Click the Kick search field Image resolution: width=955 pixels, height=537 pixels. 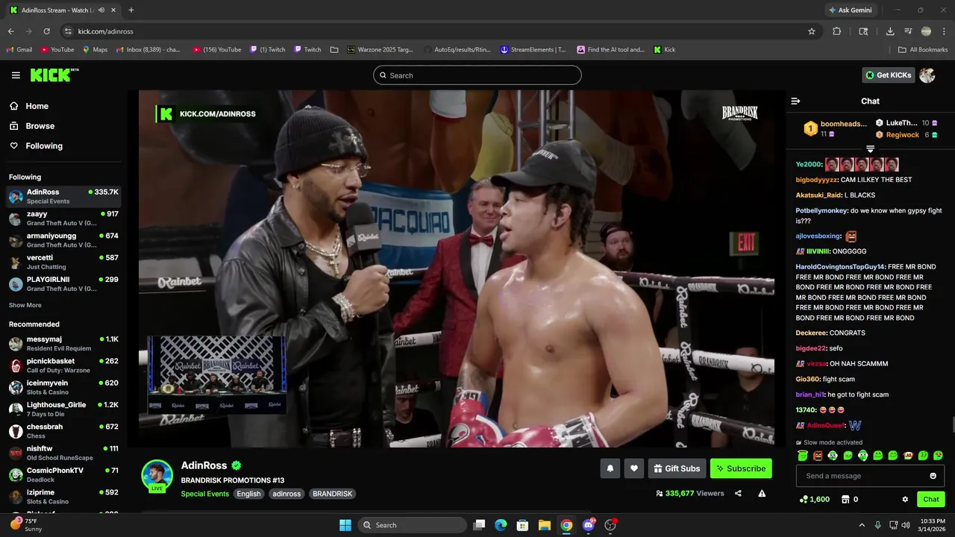pos(477,75)
